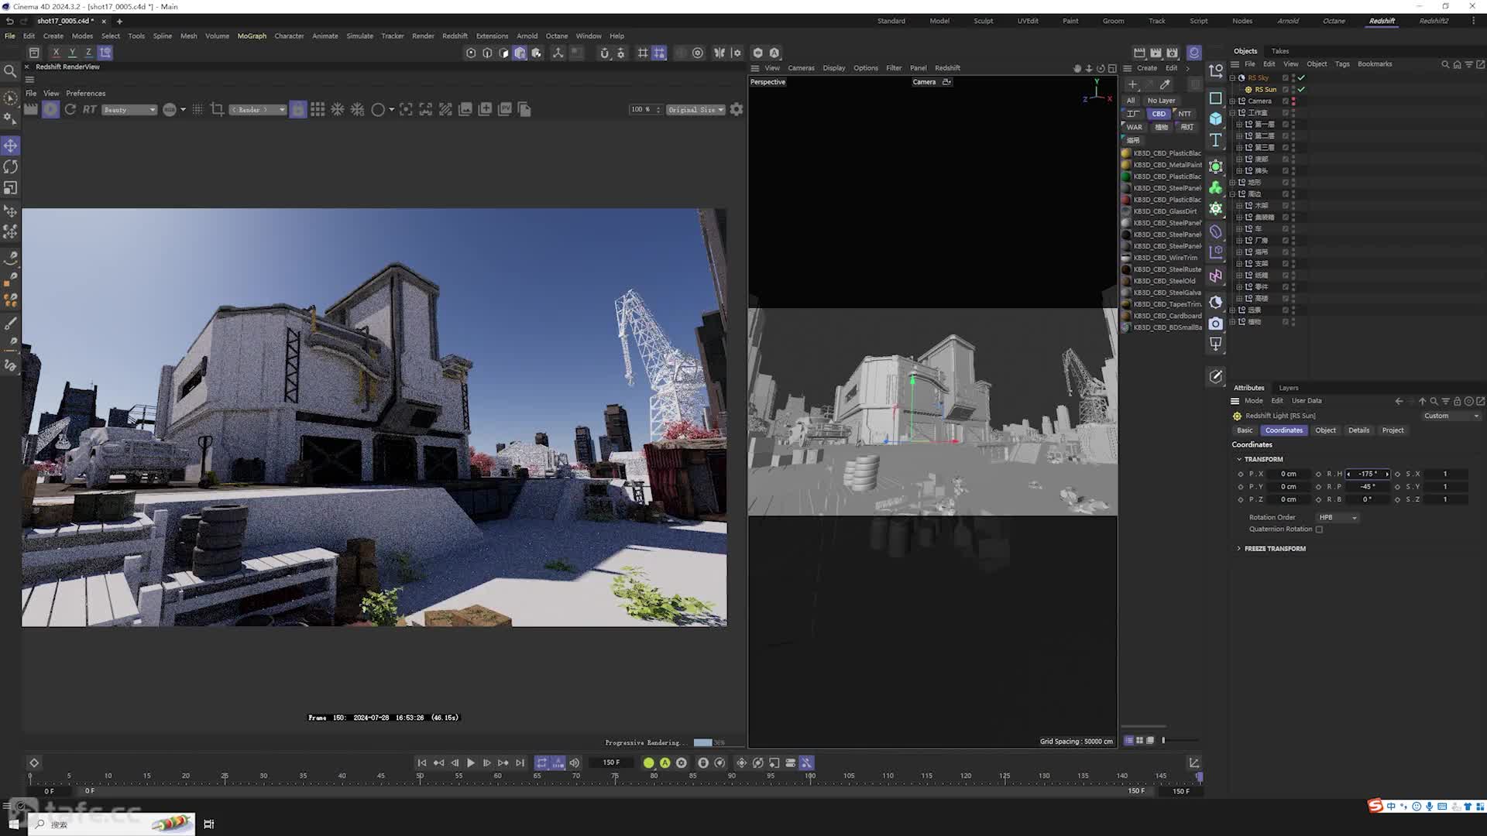Select the Sculpt layout
This screenshot has width=1487, height=836.
984,21
